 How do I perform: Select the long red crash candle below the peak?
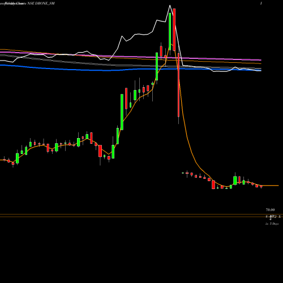click(178, 85)
